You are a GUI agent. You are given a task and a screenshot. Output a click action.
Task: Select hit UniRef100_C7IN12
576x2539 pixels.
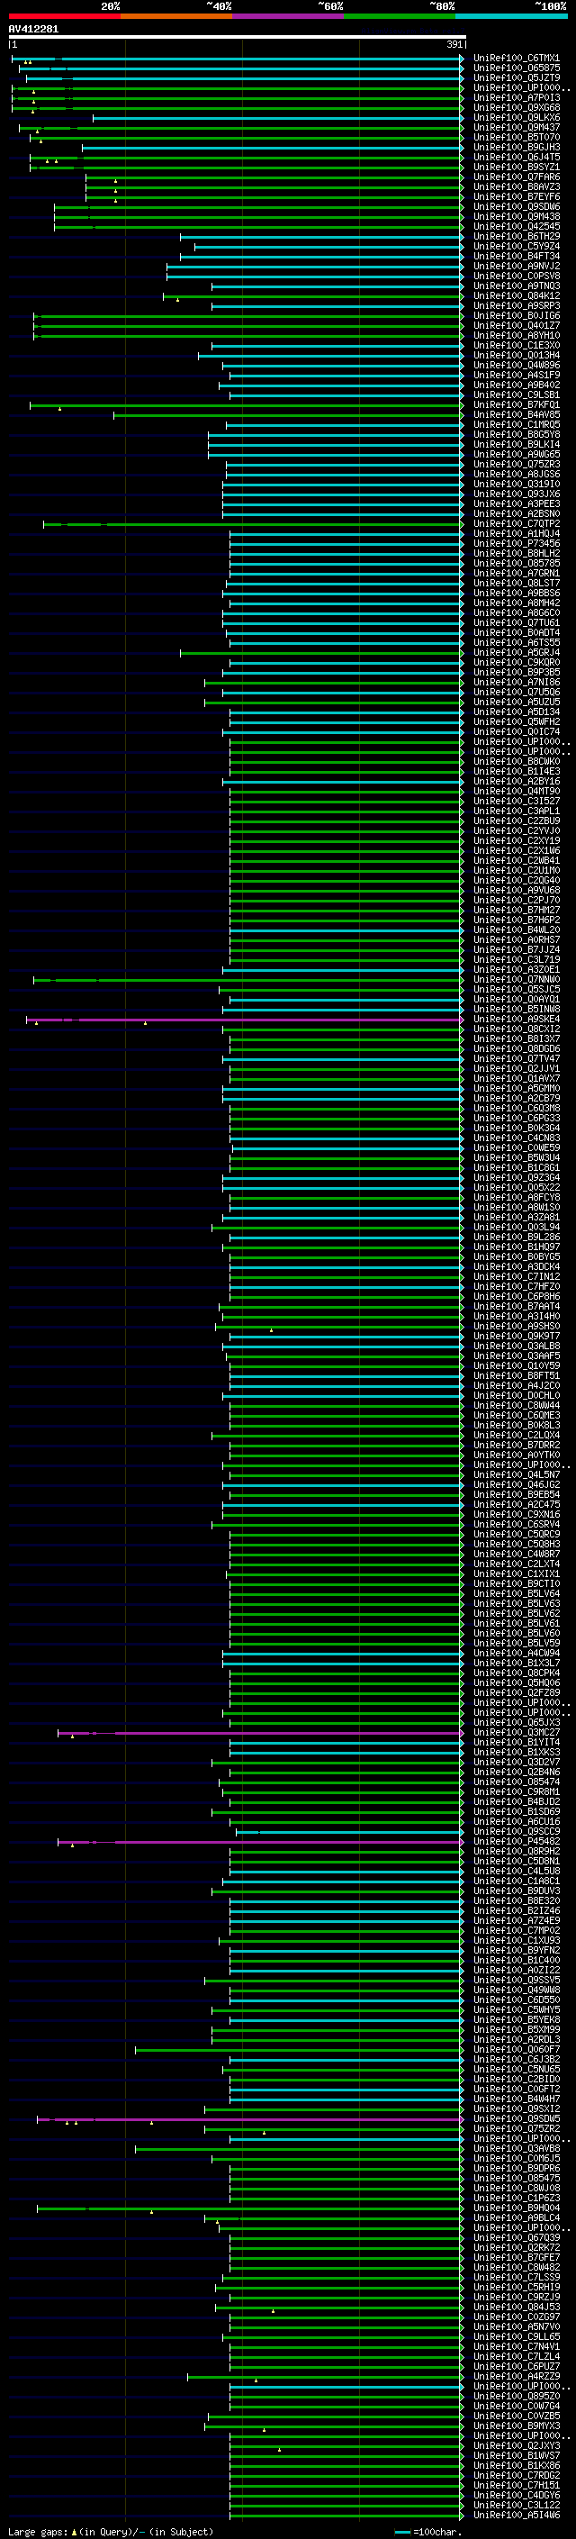point(517,1277)
